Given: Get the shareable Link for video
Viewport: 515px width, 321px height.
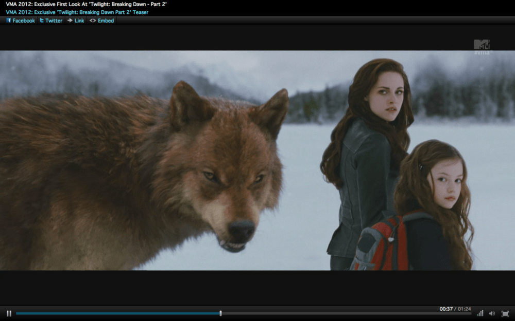Looking at the screenshot, I should point(79,21).
